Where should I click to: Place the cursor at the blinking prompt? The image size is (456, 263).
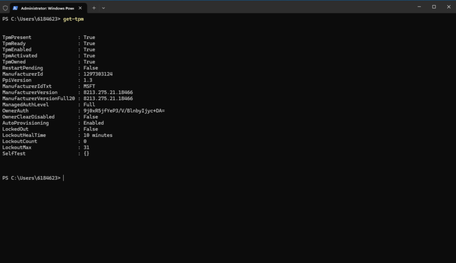[63, 177]
